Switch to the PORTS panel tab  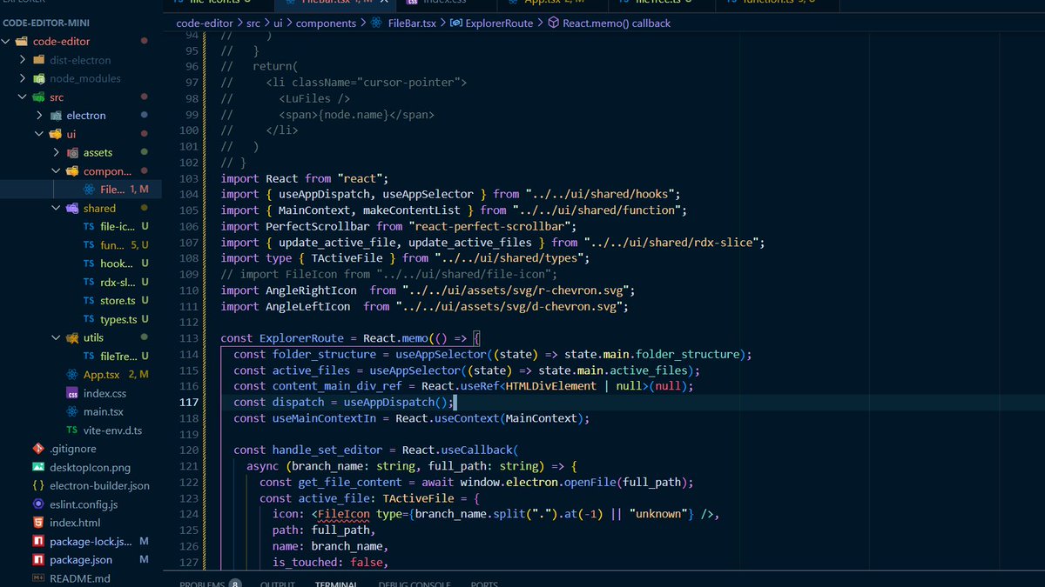[484, 584]
